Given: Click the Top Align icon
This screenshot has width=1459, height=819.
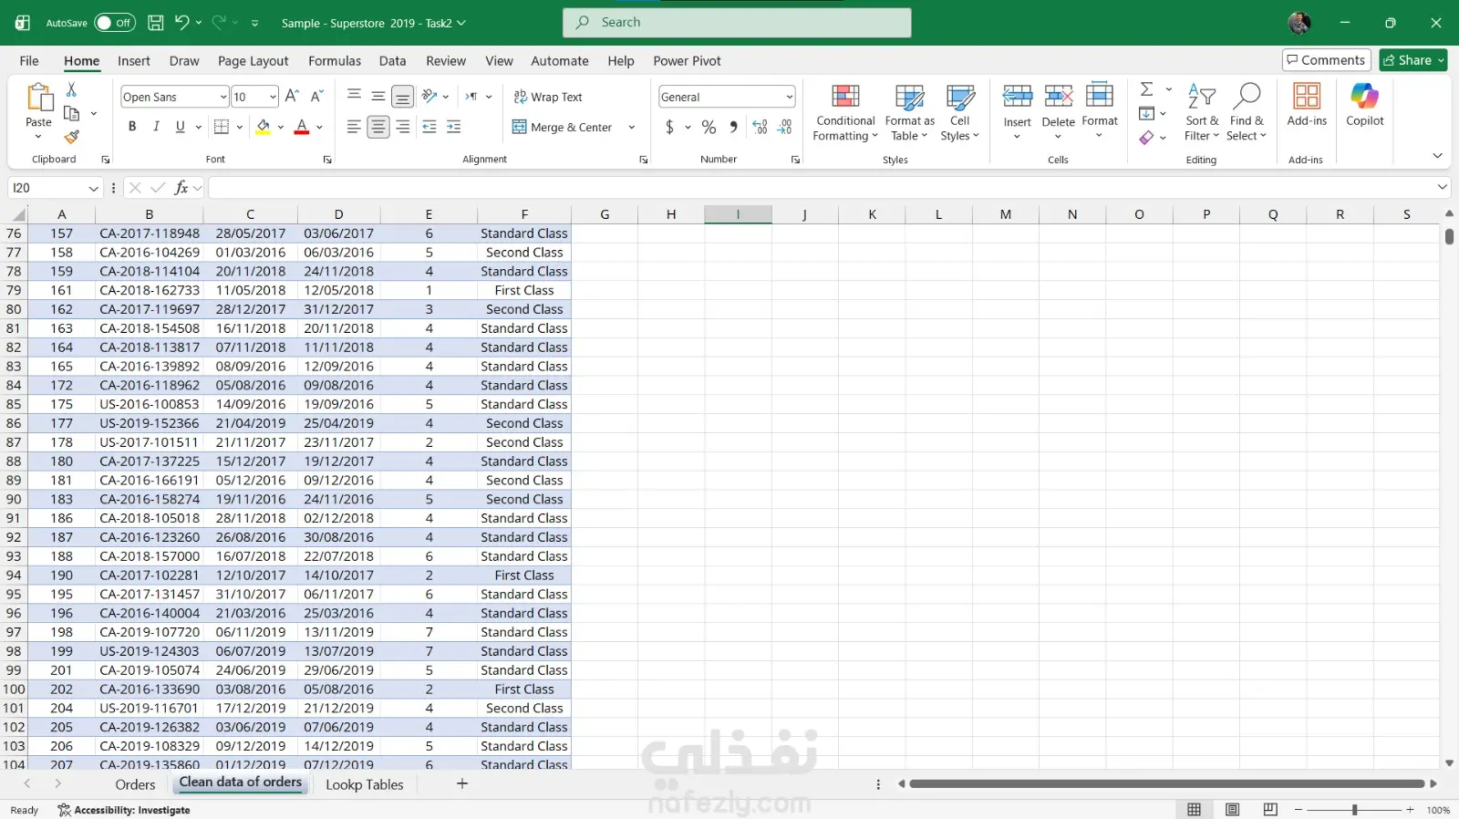Looking at the screenshot, I should (354, 96).
